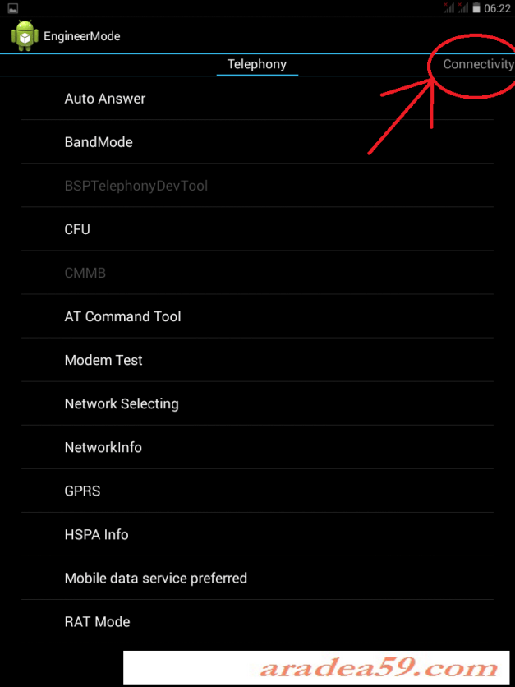This screenshot has height=687, width=515.
Task: Tap the disabled CMMB entry
Action: 85,272
